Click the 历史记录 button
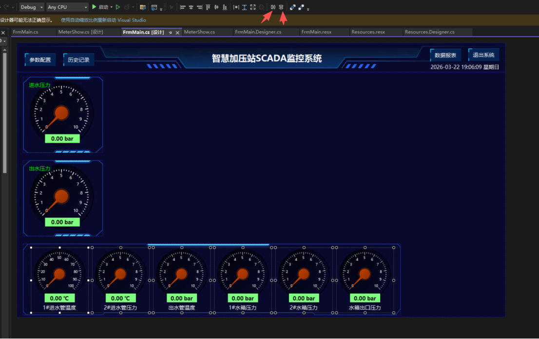This screenshot has height=339, width=539. (79, 60)
